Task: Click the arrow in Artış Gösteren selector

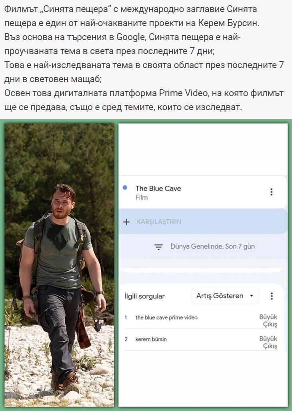Action: tap(252, 296)
